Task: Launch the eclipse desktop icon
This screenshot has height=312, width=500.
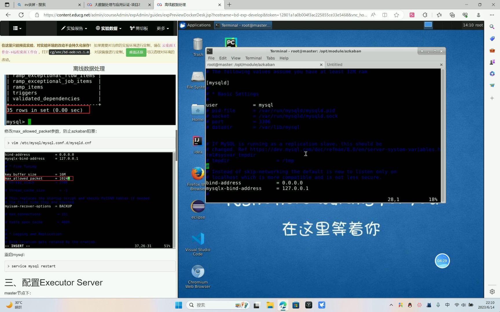Action: (198, 209)
